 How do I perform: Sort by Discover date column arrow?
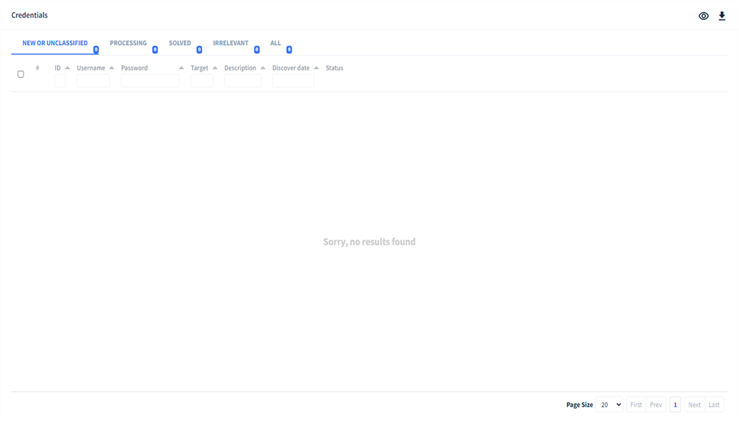[317, 68]
